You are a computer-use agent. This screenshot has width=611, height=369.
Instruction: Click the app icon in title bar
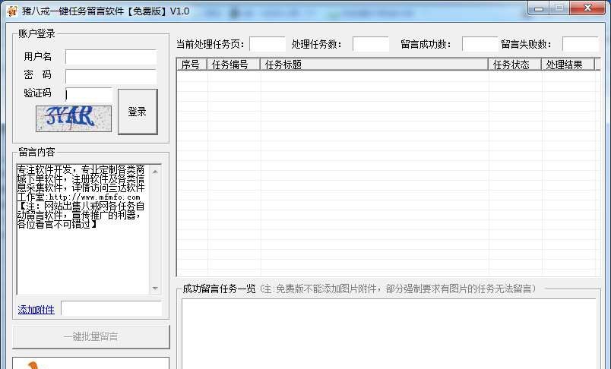pos(11,11)
